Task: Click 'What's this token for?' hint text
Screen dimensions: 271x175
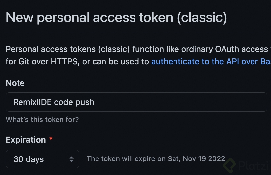Action: click(x=42, y=120)
